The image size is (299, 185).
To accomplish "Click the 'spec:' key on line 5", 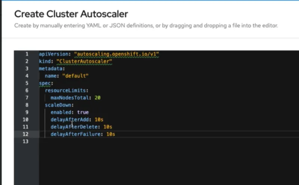I will pyautogui.click(x=46, y=83).
